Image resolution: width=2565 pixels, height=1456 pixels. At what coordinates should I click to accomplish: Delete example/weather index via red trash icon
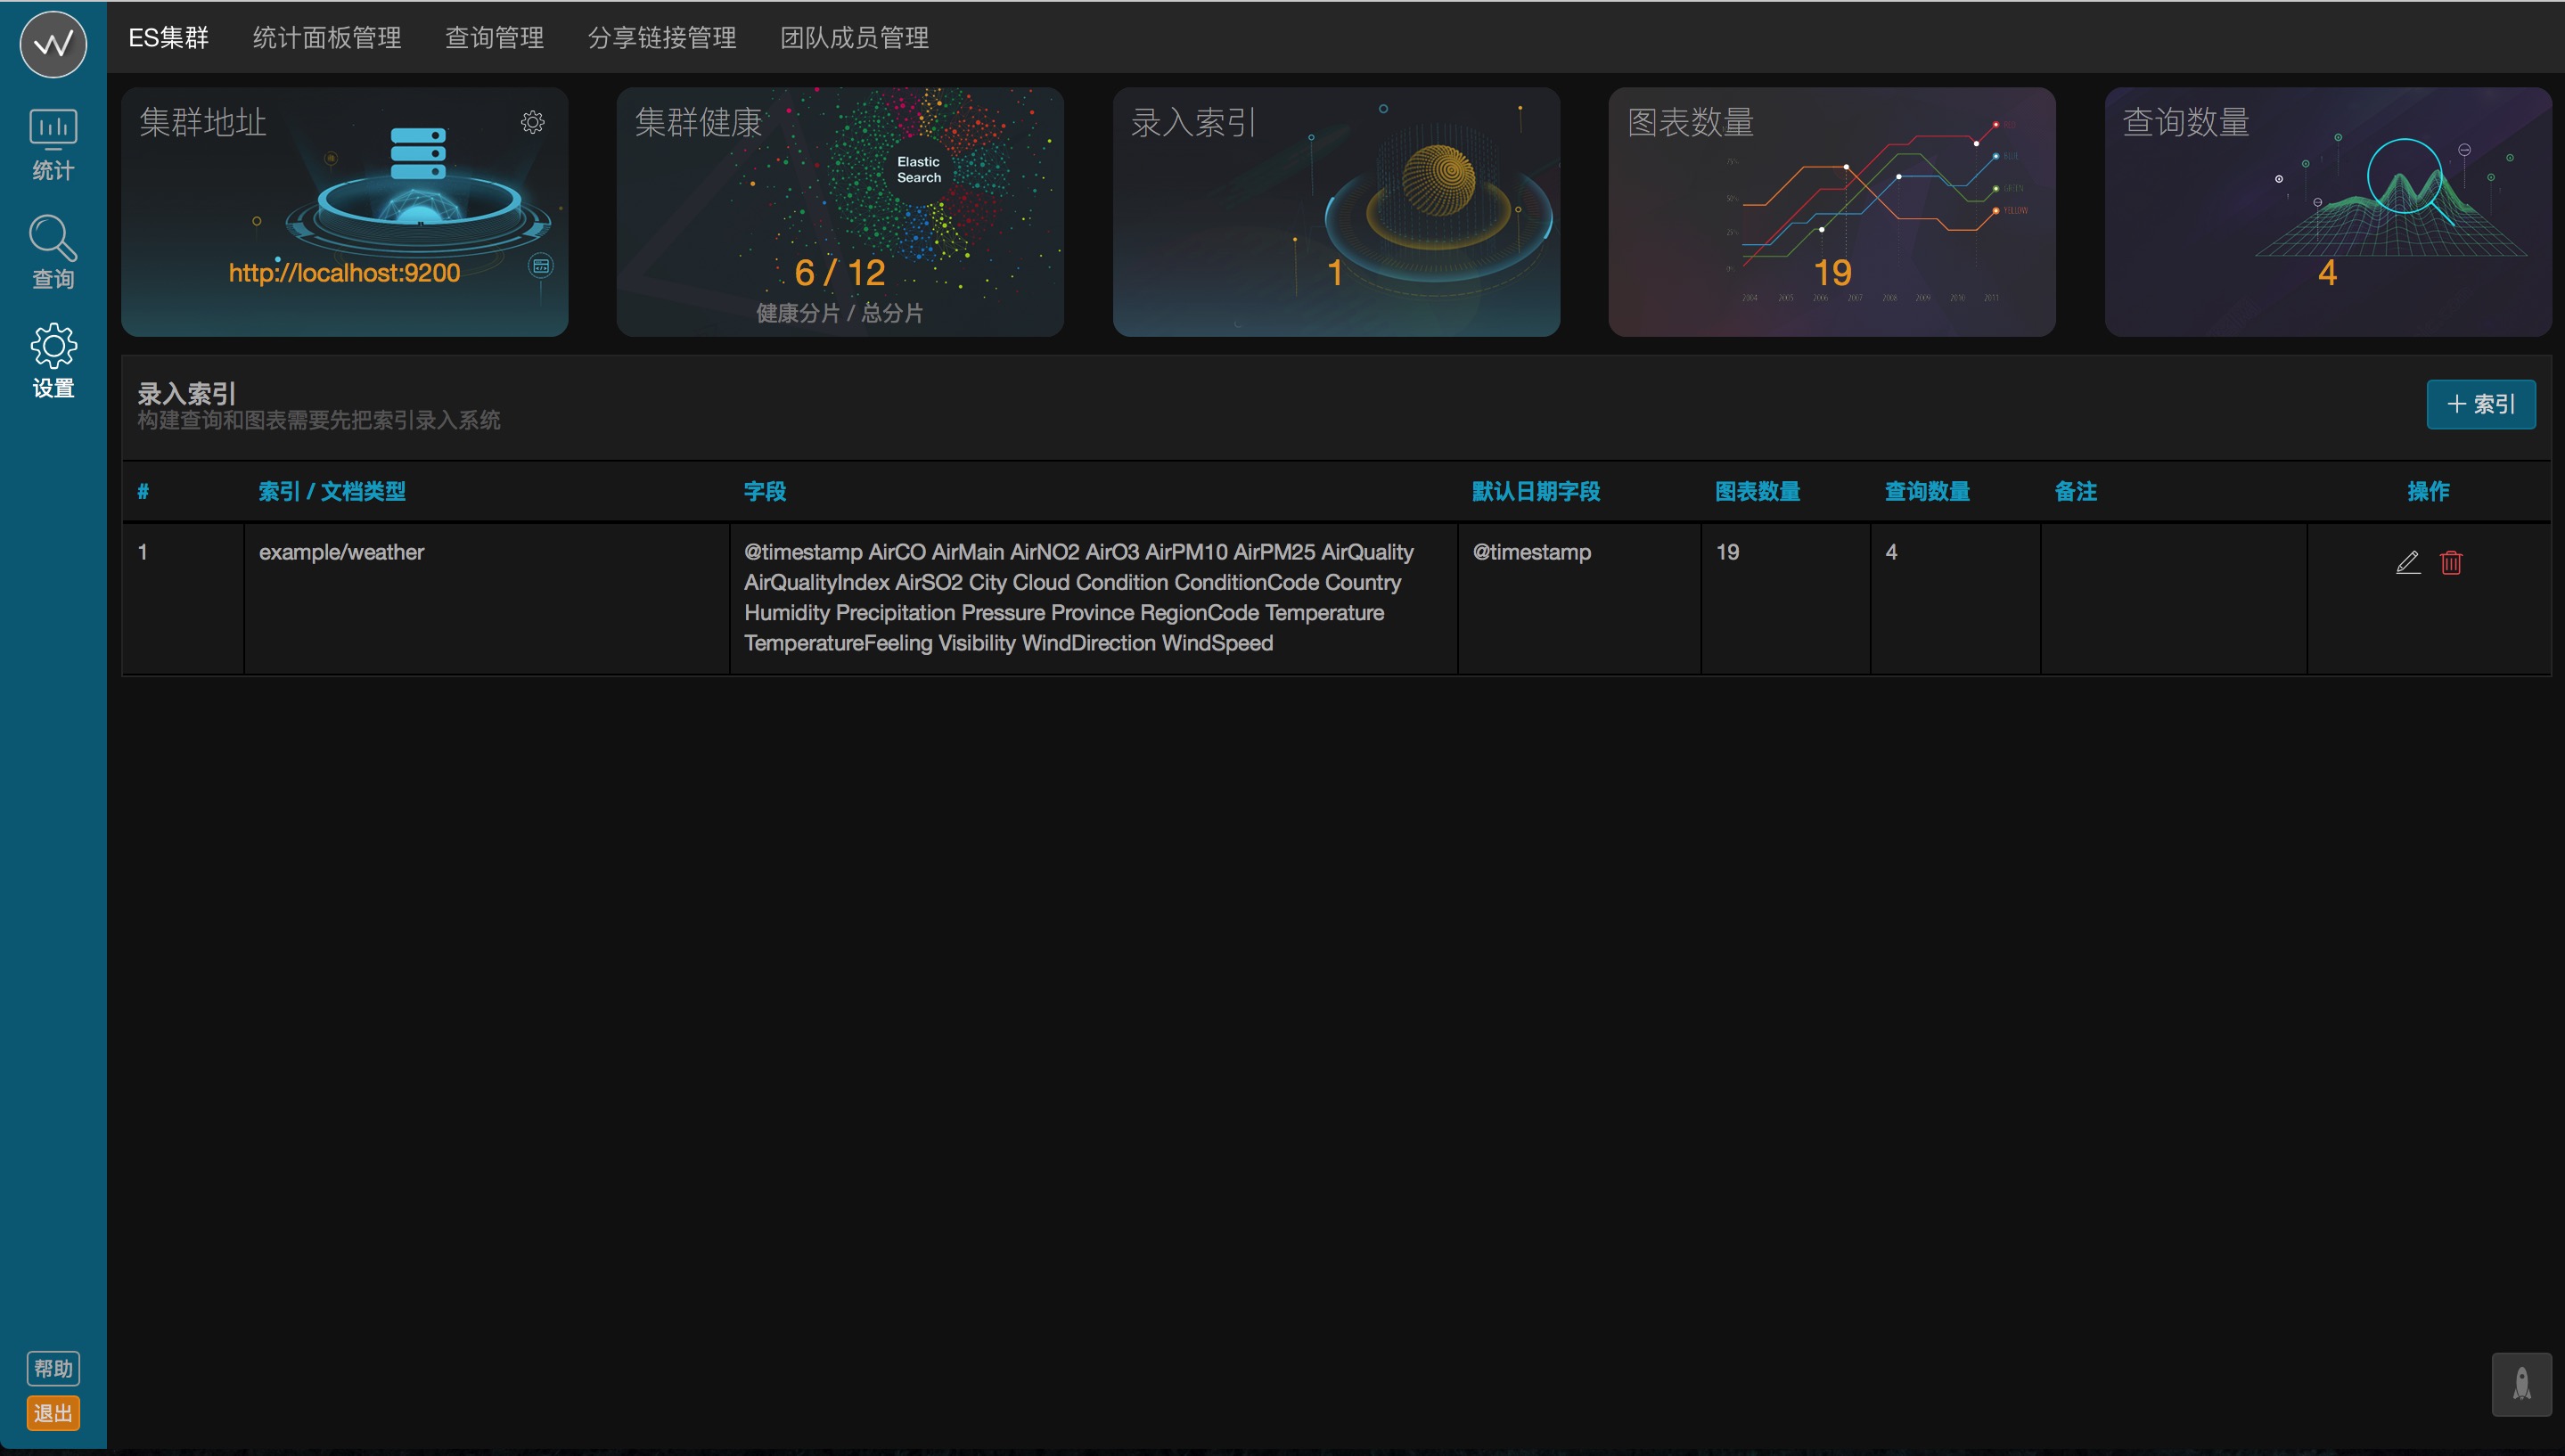click(x=2451, y=562)
